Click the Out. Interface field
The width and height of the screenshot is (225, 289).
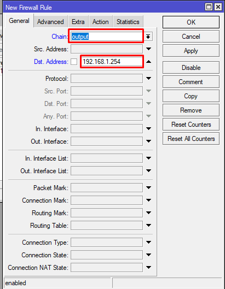[x=107, y=141]
